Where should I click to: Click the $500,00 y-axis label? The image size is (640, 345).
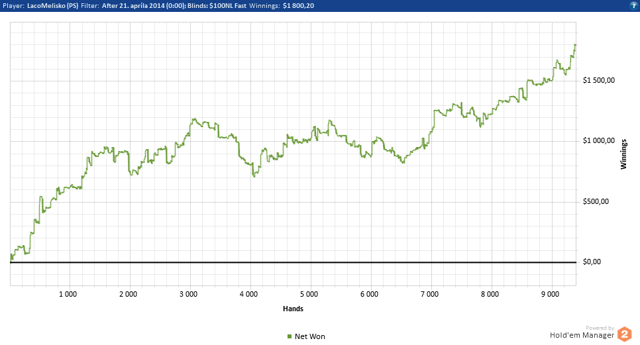pyautogui.click(x=595, y=202)
